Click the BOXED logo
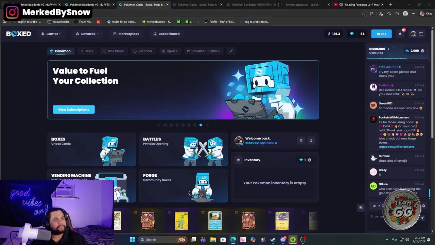Image resolution: width=435 pixels, height=245 pixels. 19,34
